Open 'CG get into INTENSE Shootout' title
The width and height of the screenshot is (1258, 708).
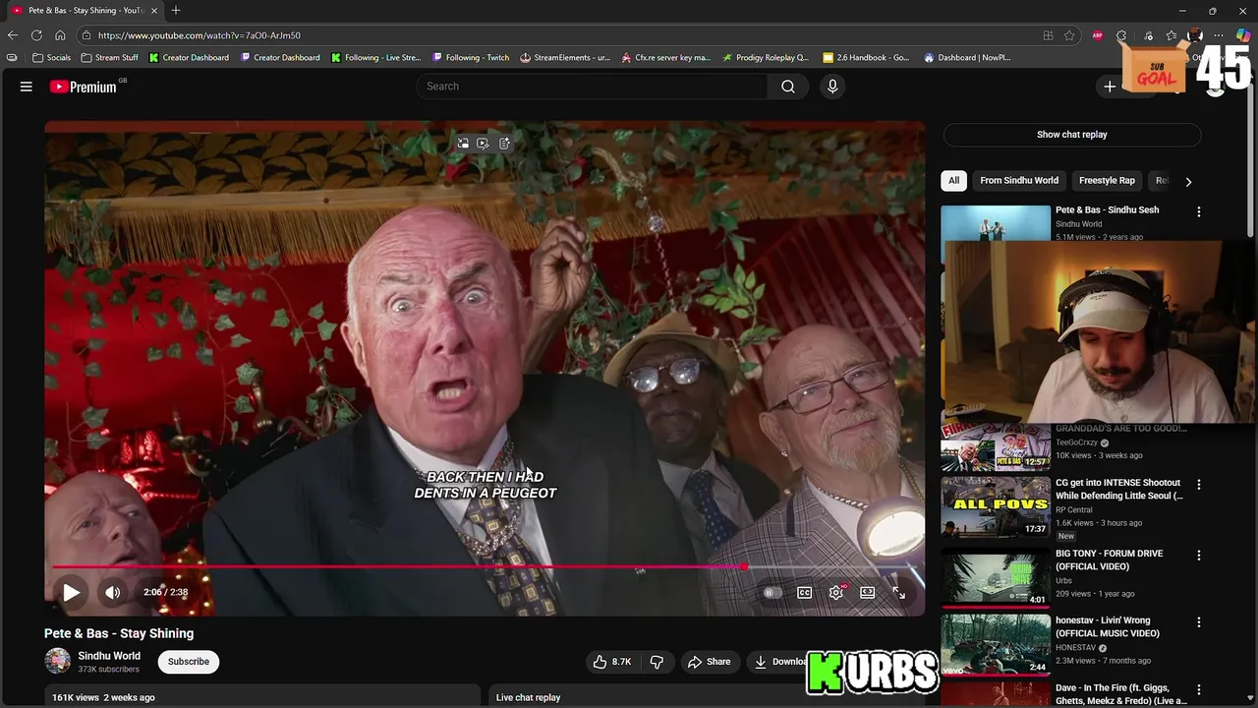pos(1118,490)
